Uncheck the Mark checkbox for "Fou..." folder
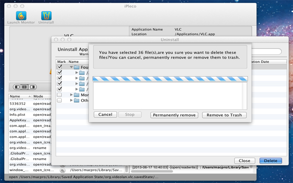Screen dimensions: 293x183 coord(60,67)
